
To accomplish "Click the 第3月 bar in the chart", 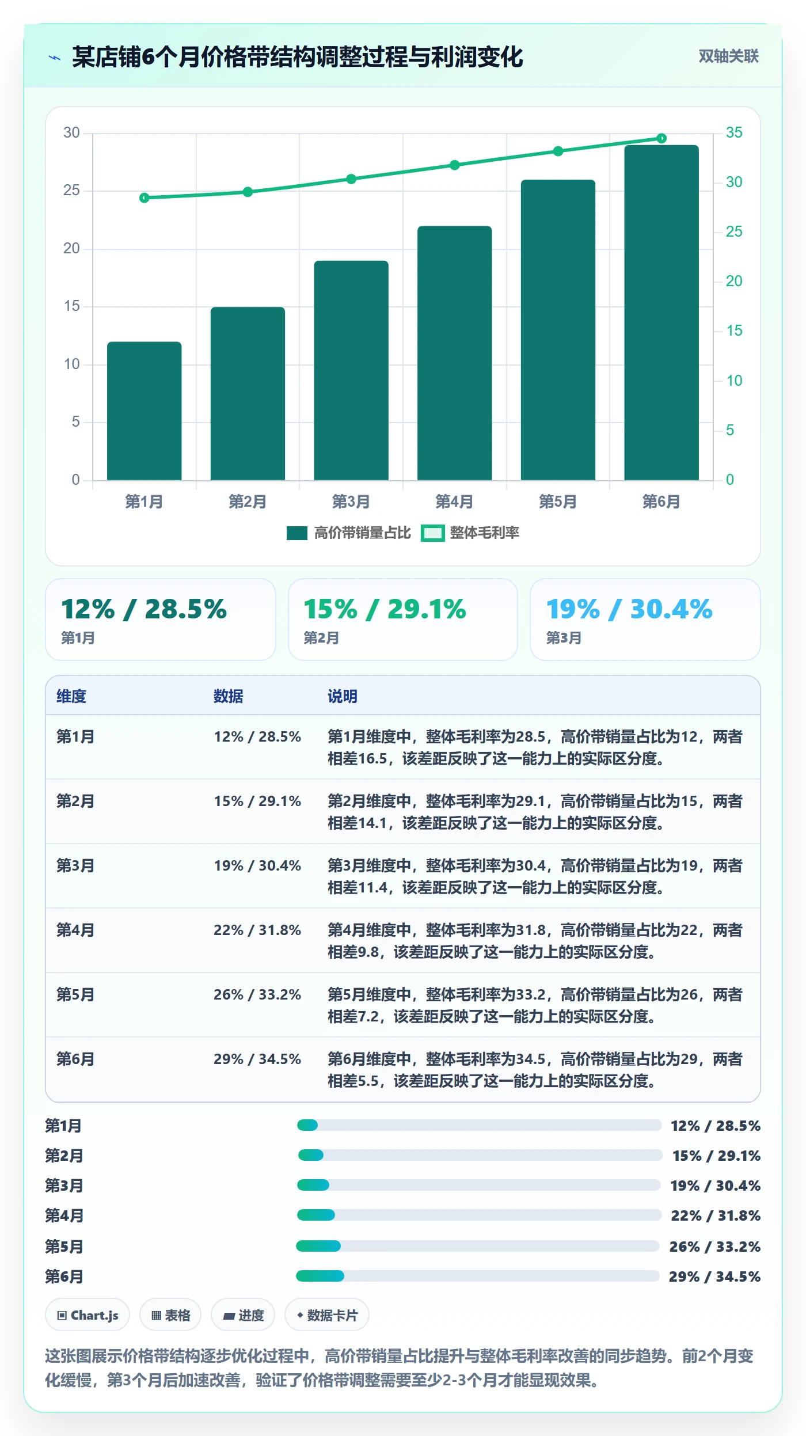I will pos(351,371).
